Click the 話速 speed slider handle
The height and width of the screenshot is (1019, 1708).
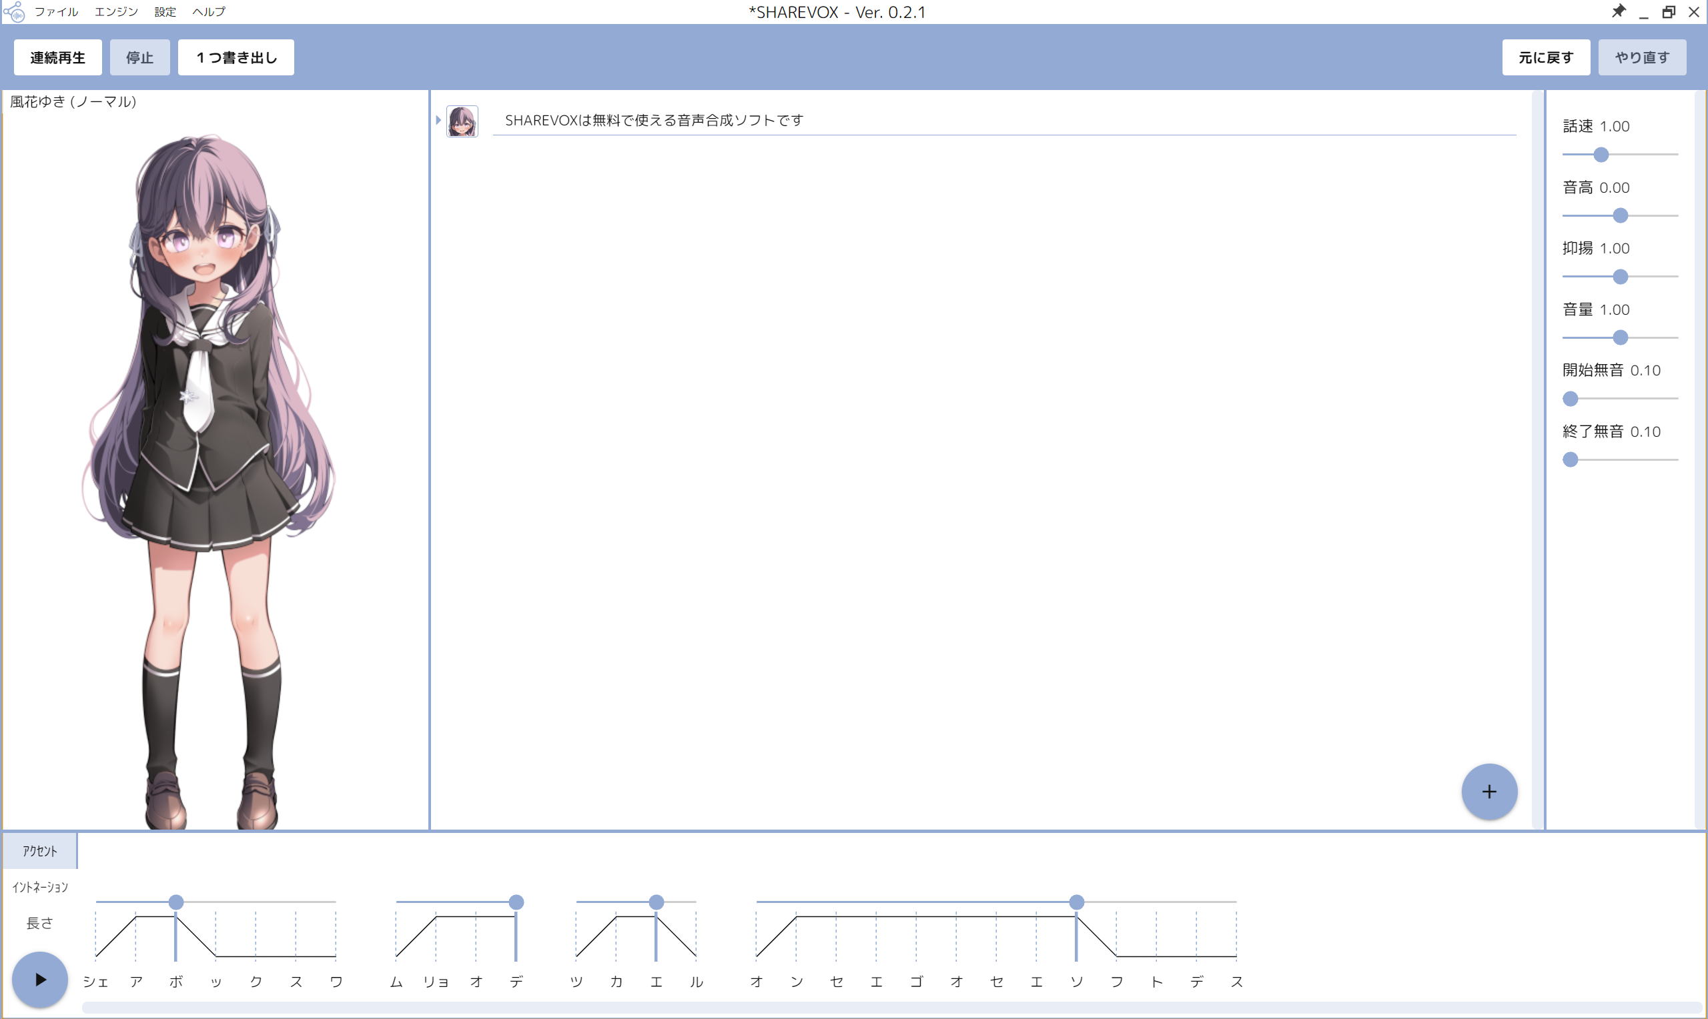tap(1601, 155)
